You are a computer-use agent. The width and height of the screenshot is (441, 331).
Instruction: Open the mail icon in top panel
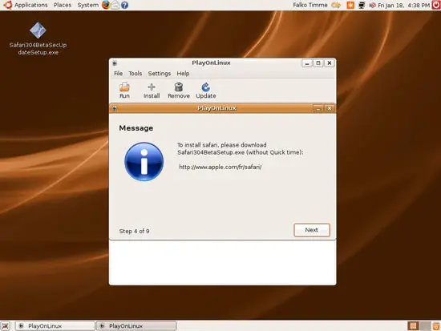pos(115,5)
